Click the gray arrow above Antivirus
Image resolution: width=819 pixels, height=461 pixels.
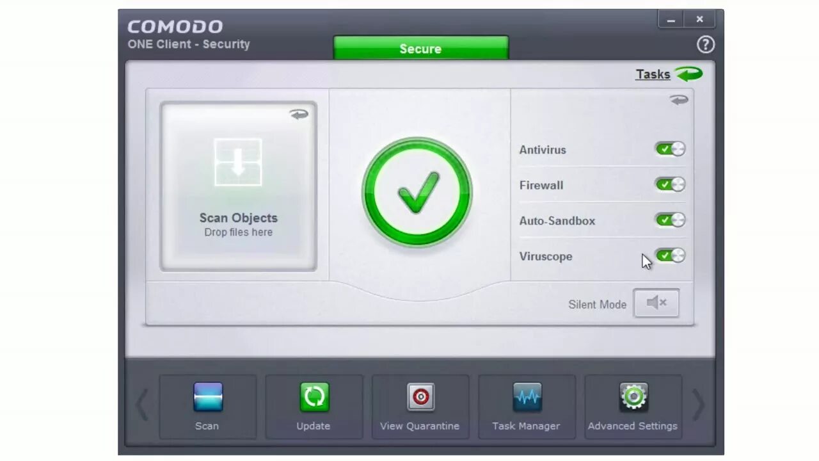coord(679,100)
